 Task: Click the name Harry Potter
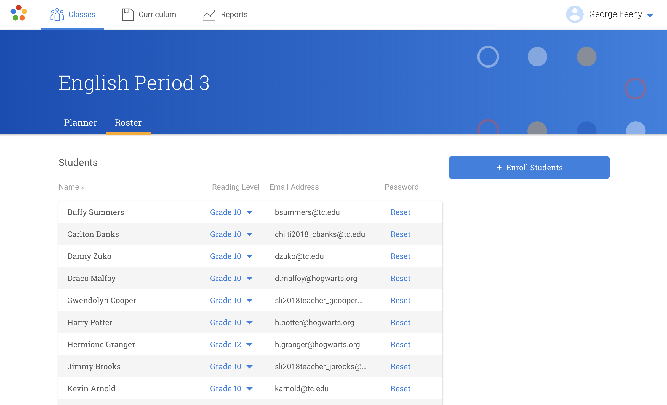point(90,323)
